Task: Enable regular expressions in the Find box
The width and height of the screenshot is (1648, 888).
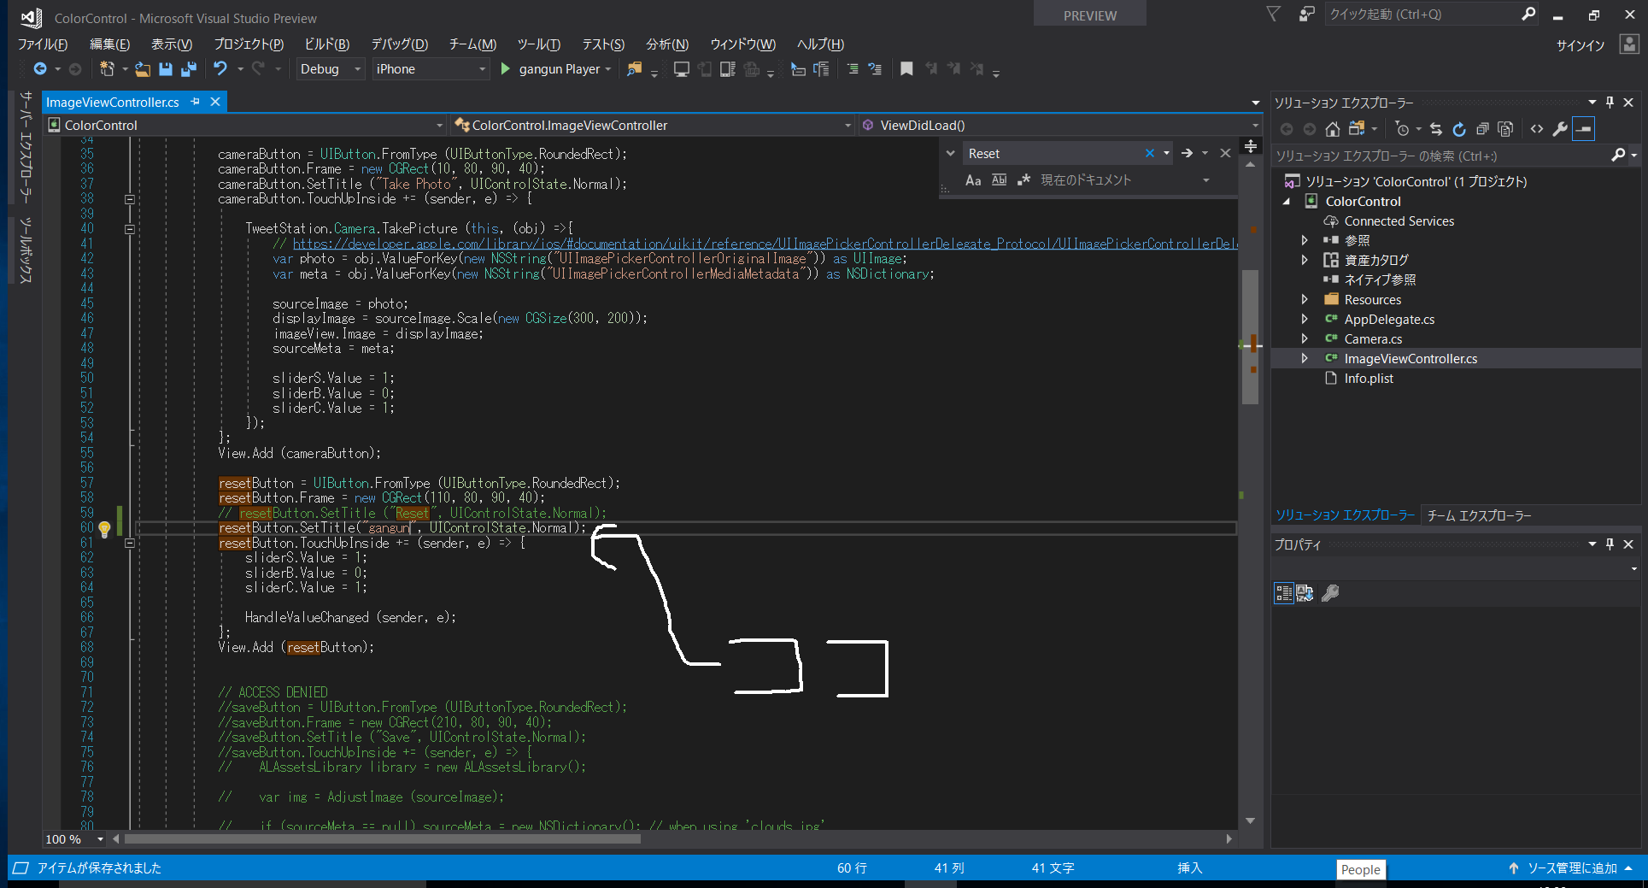Action: (1023, 179)
